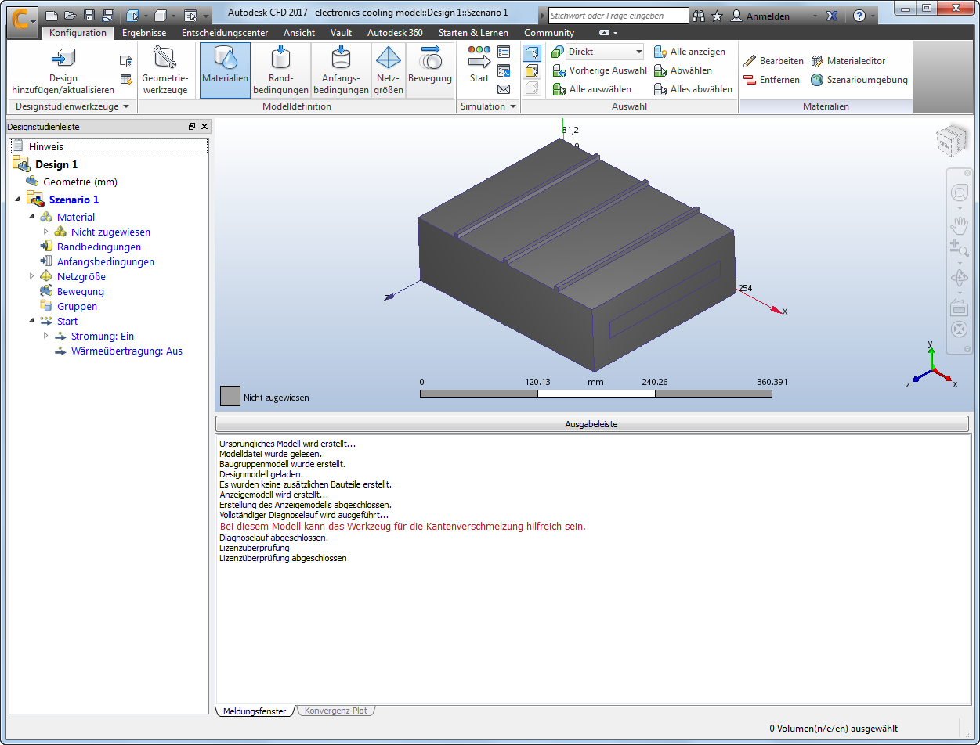
Task: Expand the Designstudienwerkzeuge panel arrow
Action: pyautogui.click(x=125, y=106)
